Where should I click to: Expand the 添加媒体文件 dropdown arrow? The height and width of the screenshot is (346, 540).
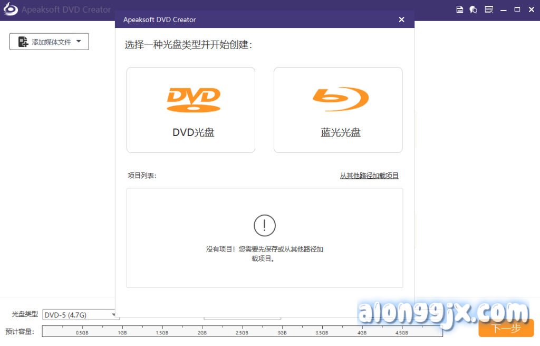pyautogui.click(x=79, y=42)
